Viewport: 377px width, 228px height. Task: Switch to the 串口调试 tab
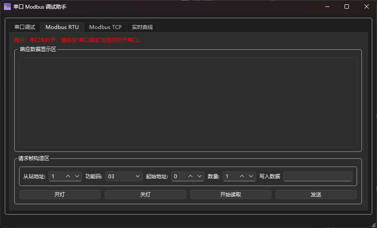[25, 27]
